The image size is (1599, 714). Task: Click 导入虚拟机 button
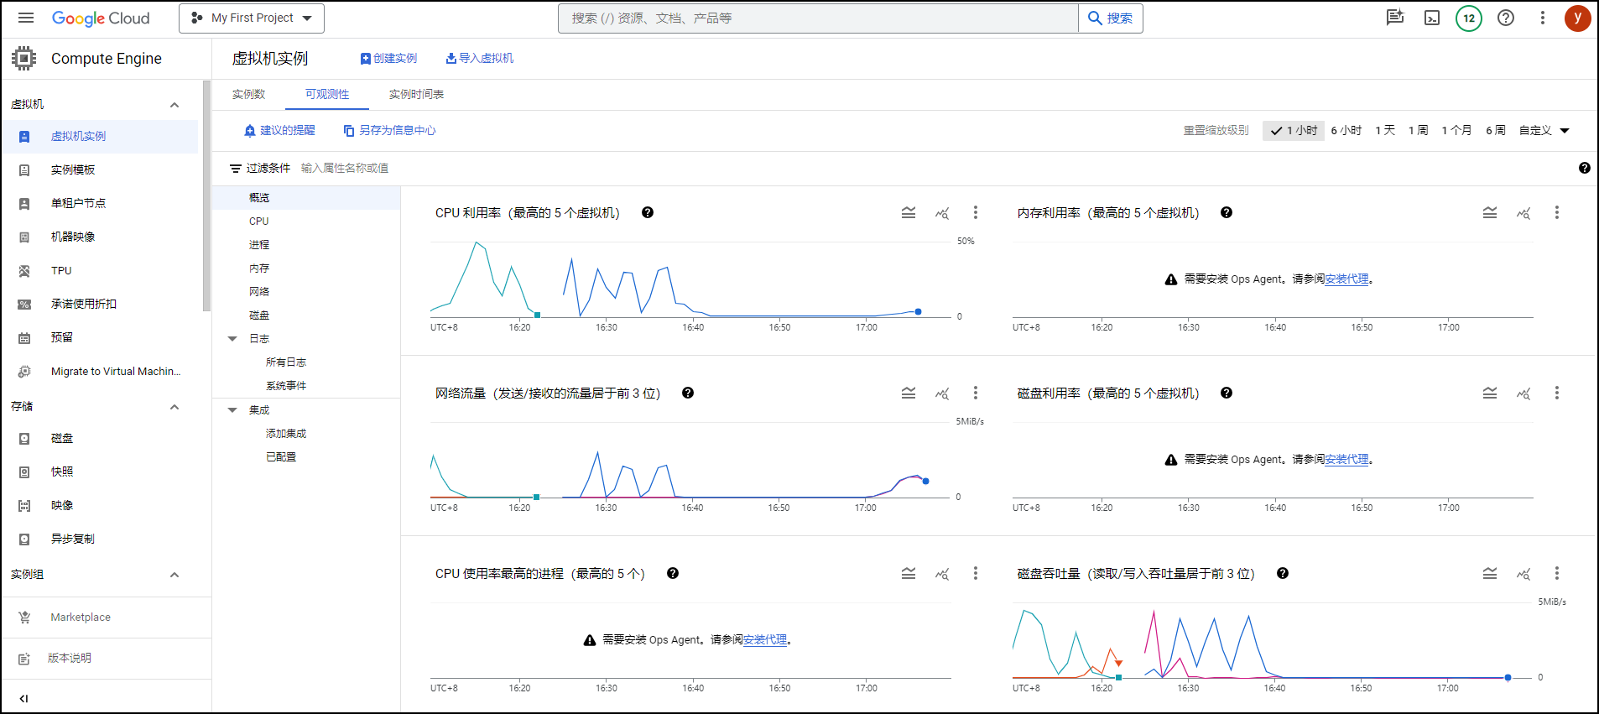[480, 58]
